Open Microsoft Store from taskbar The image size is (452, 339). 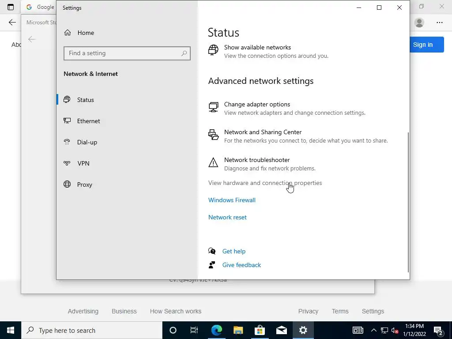(x=260, y=330)
